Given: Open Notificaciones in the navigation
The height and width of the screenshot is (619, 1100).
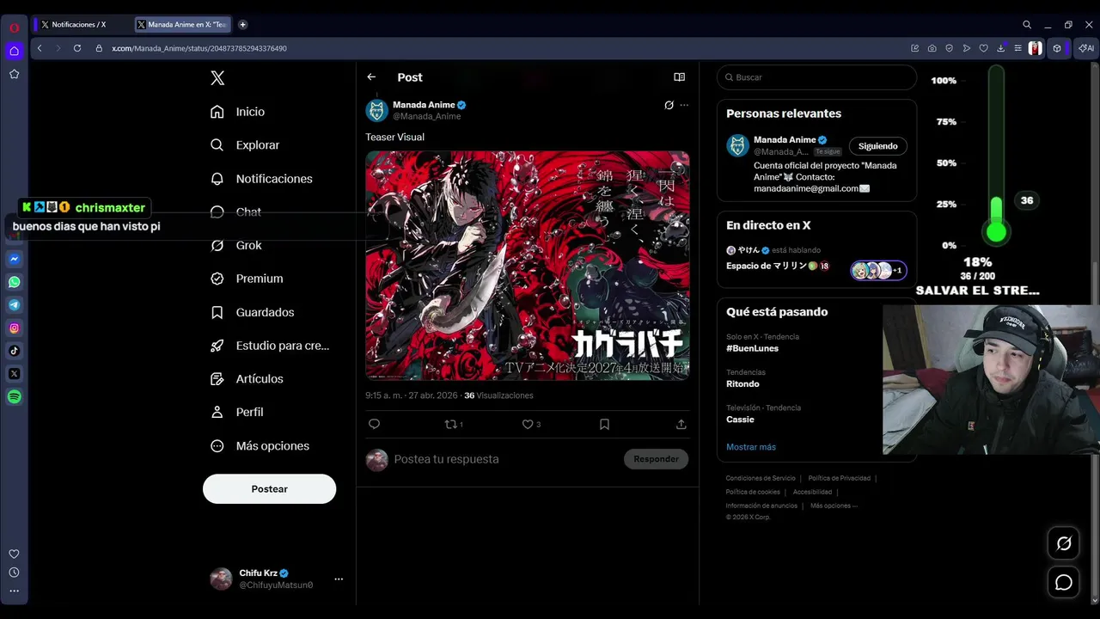Looking at the screenshot, I should coord(262,179).
